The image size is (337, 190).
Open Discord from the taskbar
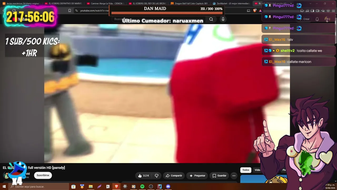[168, 187]
